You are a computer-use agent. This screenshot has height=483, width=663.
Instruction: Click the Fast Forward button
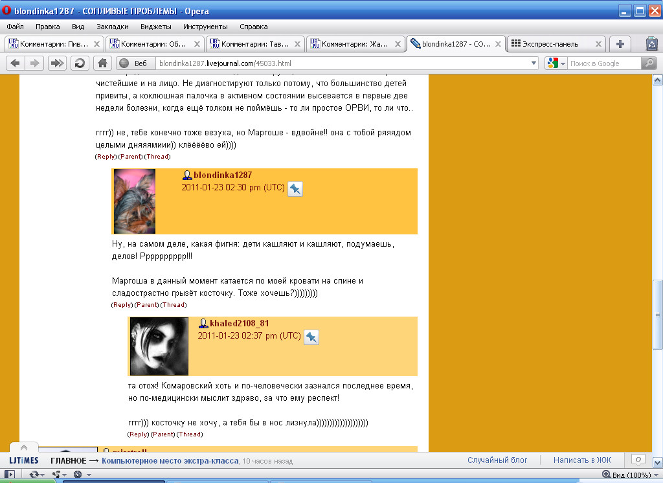pyautogui.click(x=57, y=63)
